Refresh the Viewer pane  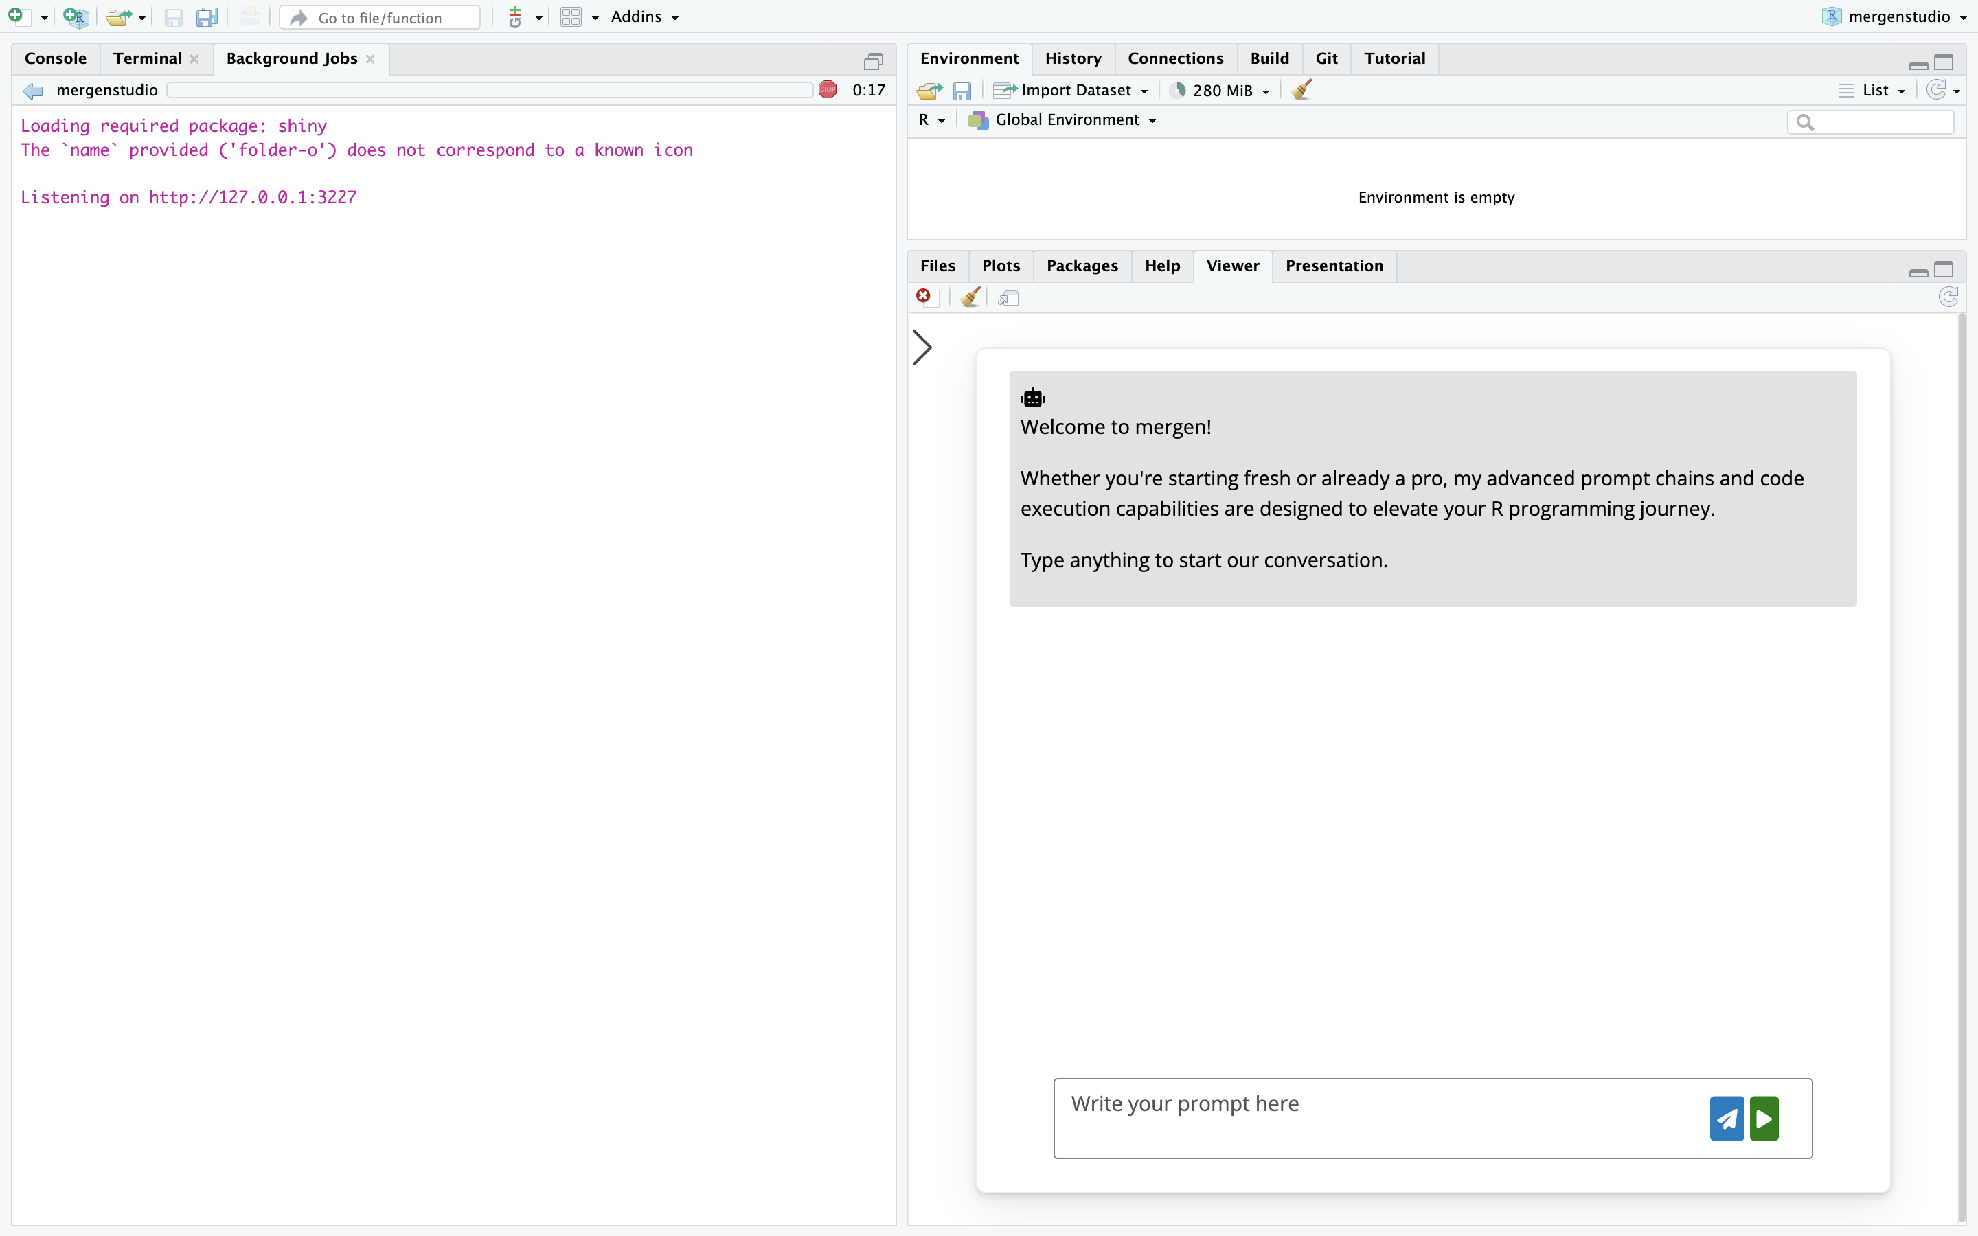[x=1948, y=297]
